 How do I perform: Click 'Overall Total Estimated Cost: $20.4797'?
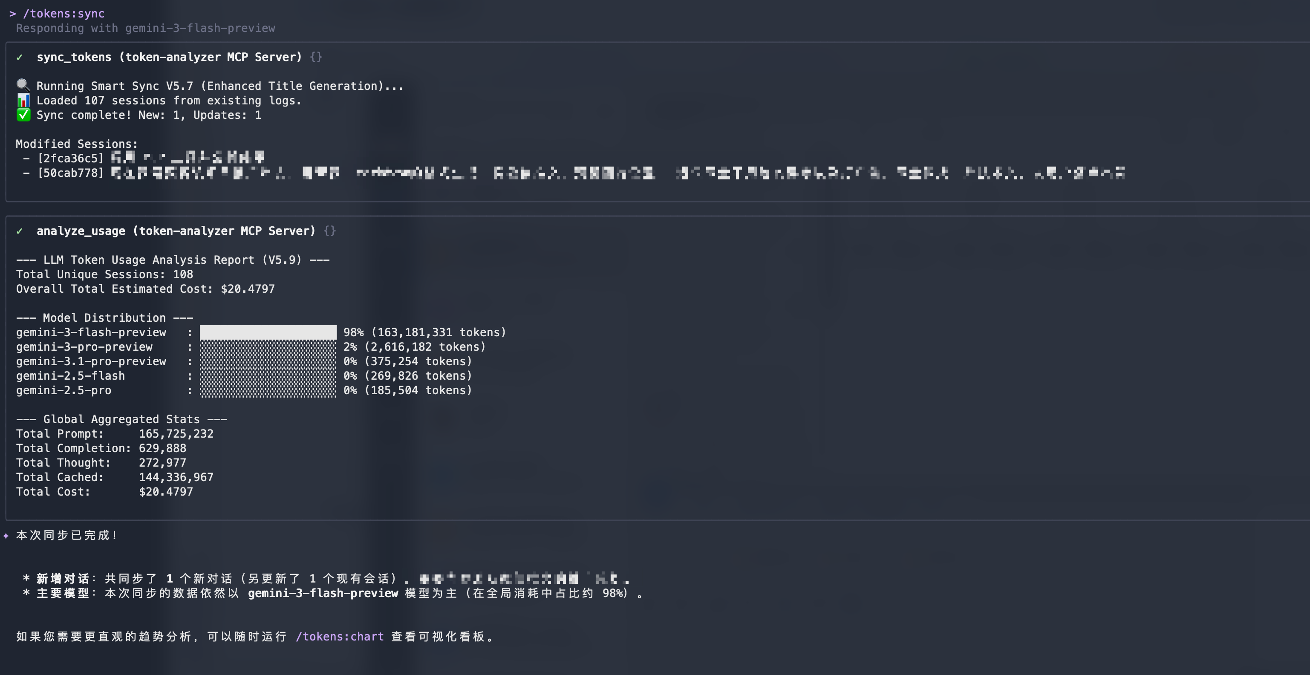point(145,289)
